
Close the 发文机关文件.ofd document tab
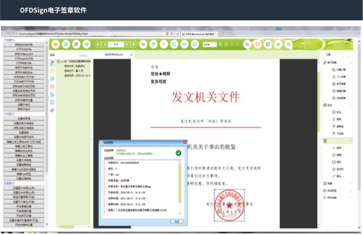pyautogui.click(x=131, y=55)
